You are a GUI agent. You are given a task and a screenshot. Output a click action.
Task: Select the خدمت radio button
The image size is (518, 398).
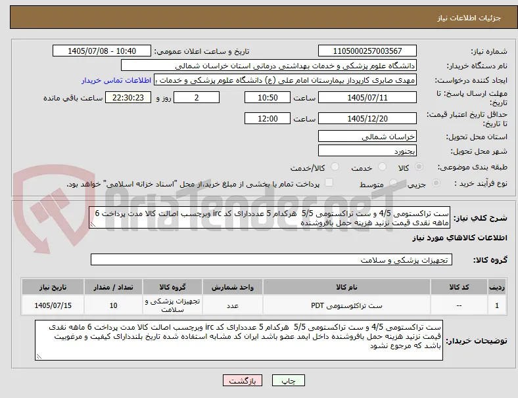pyautogui.click(x=382, y=167)
